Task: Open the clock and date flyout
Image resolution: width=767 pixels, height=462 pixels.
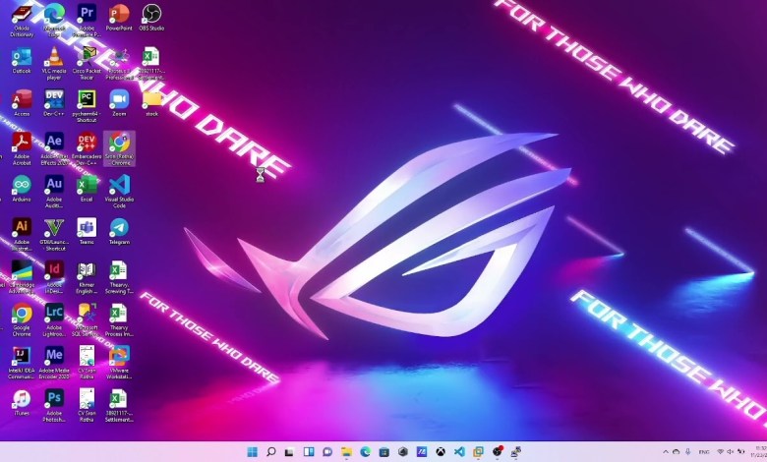Action: pyautogui.click(x=760, y=452)
